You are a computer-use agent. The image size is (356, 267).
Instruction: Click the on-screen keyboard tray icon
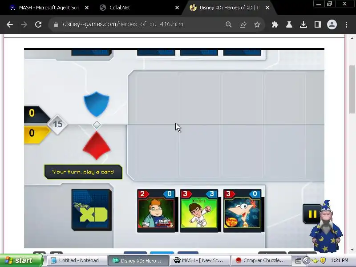coord(298,260)
